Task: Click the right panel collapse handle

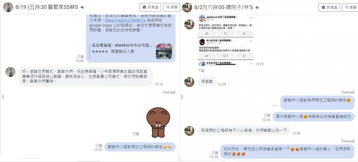Action: [182, 97]
